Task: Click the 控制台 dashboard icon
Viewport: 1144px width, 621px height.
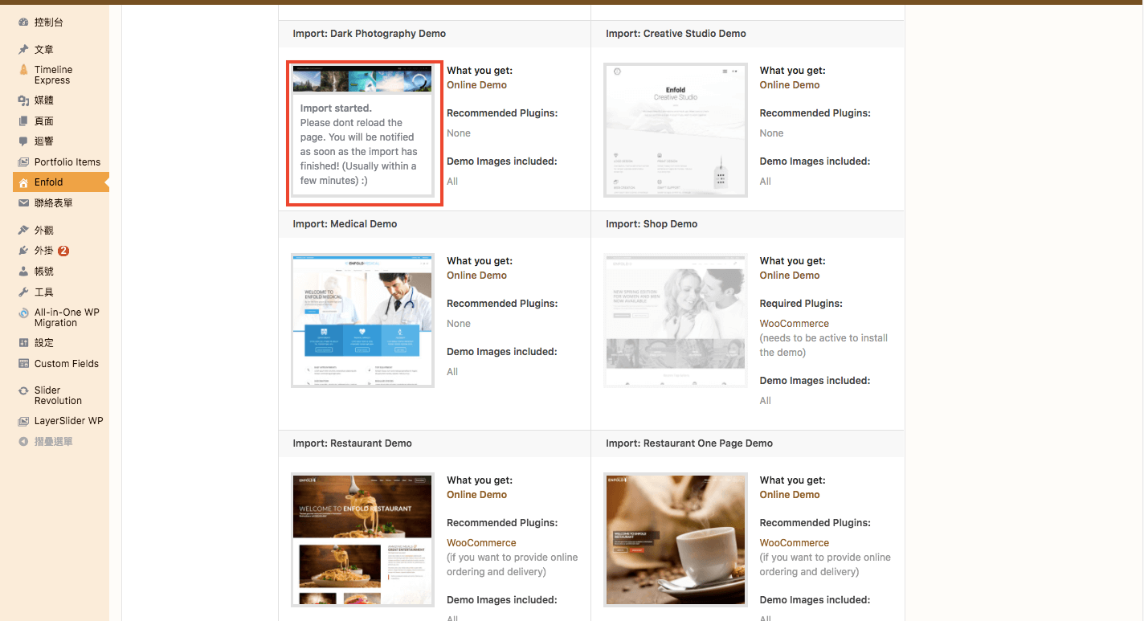Action: 23,22
